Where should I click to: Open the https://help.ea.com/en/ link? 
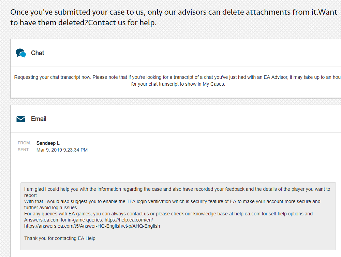tap(129, 220)
